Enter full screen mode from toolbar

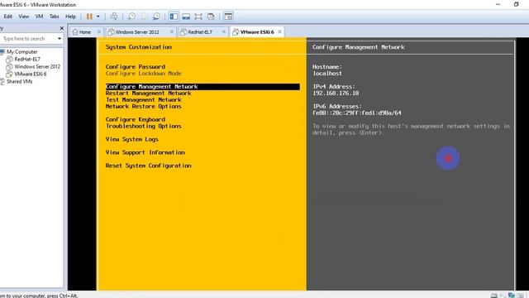tap(198, 17)
